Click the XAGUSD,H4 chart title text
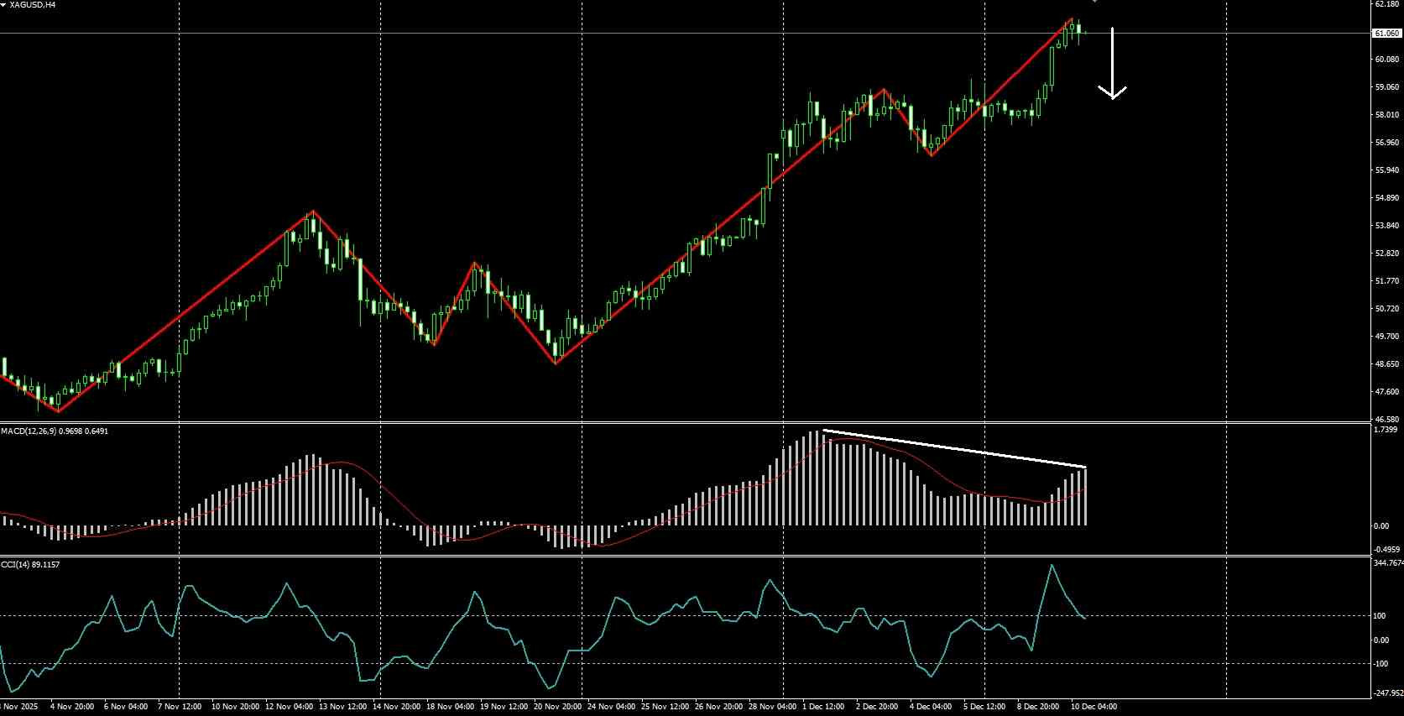Image resolution: width=1404 pixels, height=716 pixels. click(x=33, y=5)
